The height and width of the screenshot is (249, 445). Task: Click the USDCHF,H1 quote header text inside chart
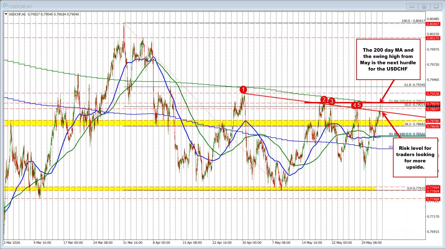[x=43, y=14]
